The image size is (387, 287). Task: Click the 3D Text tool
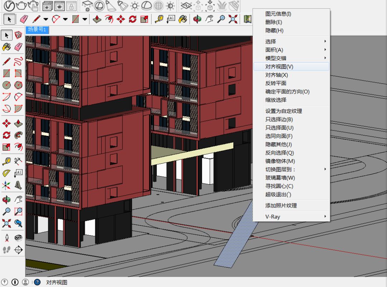18,185
